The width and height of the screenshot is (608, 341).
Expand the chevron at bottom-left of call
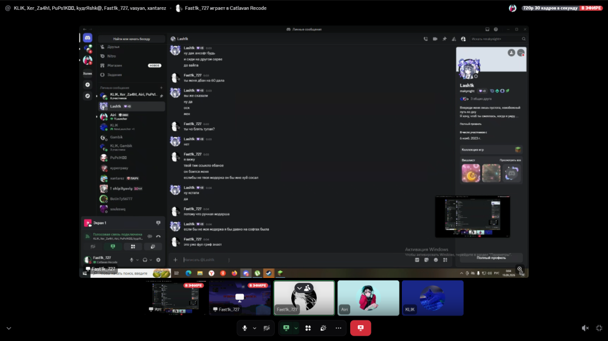pyautogui.click(x=9, y=328)
